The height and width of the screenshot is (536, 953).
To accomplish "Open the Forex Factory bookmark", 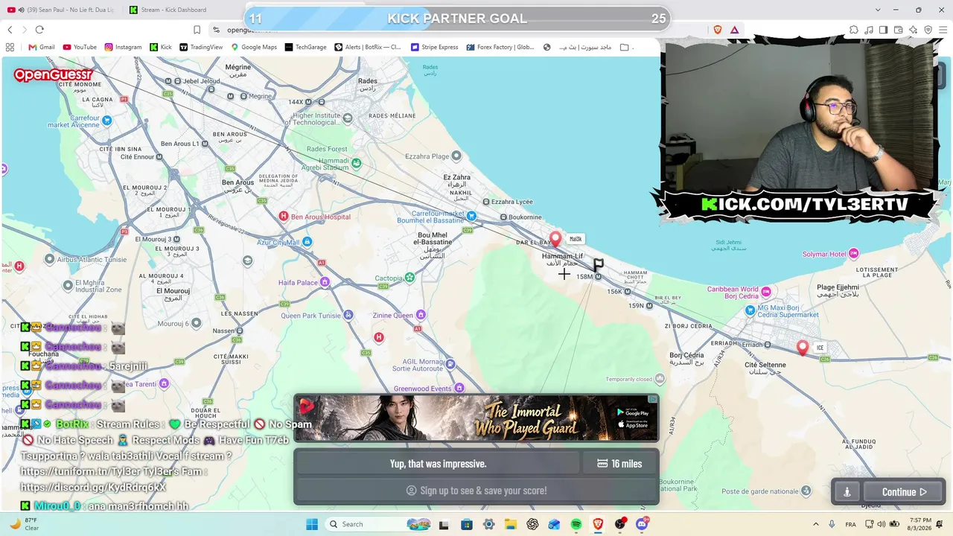I will pyautogui.click(x=500, y=47).
